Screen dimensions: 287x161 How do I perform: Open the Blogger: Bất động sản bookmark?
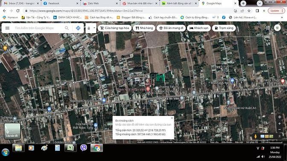click(x=131, y=17)
